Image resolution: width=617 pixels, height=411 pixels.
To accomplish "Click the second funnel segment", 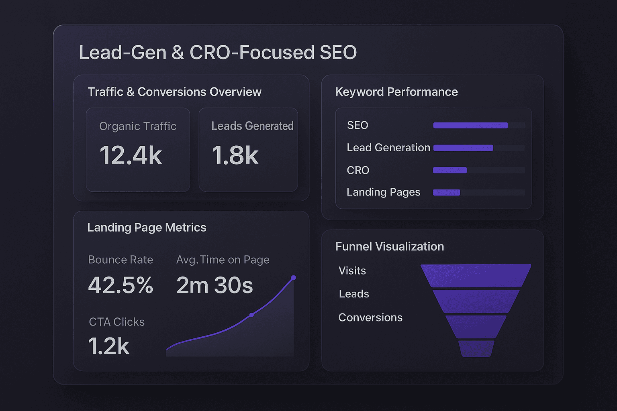I will [476, 301].
